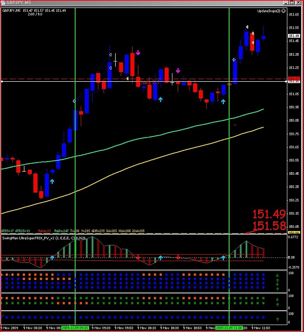Click the large red 151.49 price display
304x332 pixels.
coord(269,214)
